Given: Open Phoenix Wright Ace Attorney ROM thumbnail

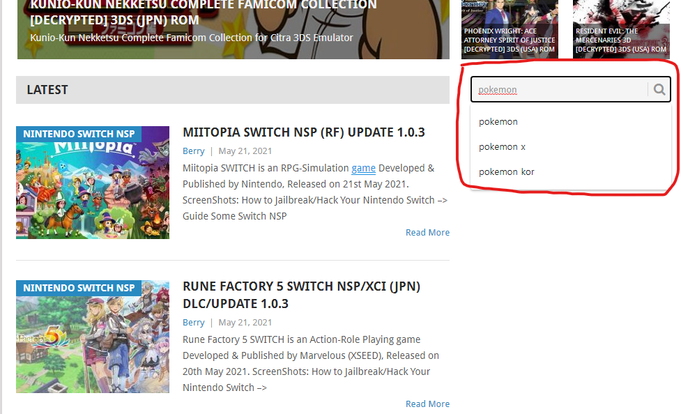Looking at the screenshot, I should (x=510, y=29).
